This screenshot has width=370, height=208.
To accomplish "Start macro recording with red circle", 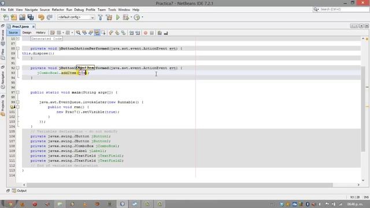I will [x=146, y=33].
